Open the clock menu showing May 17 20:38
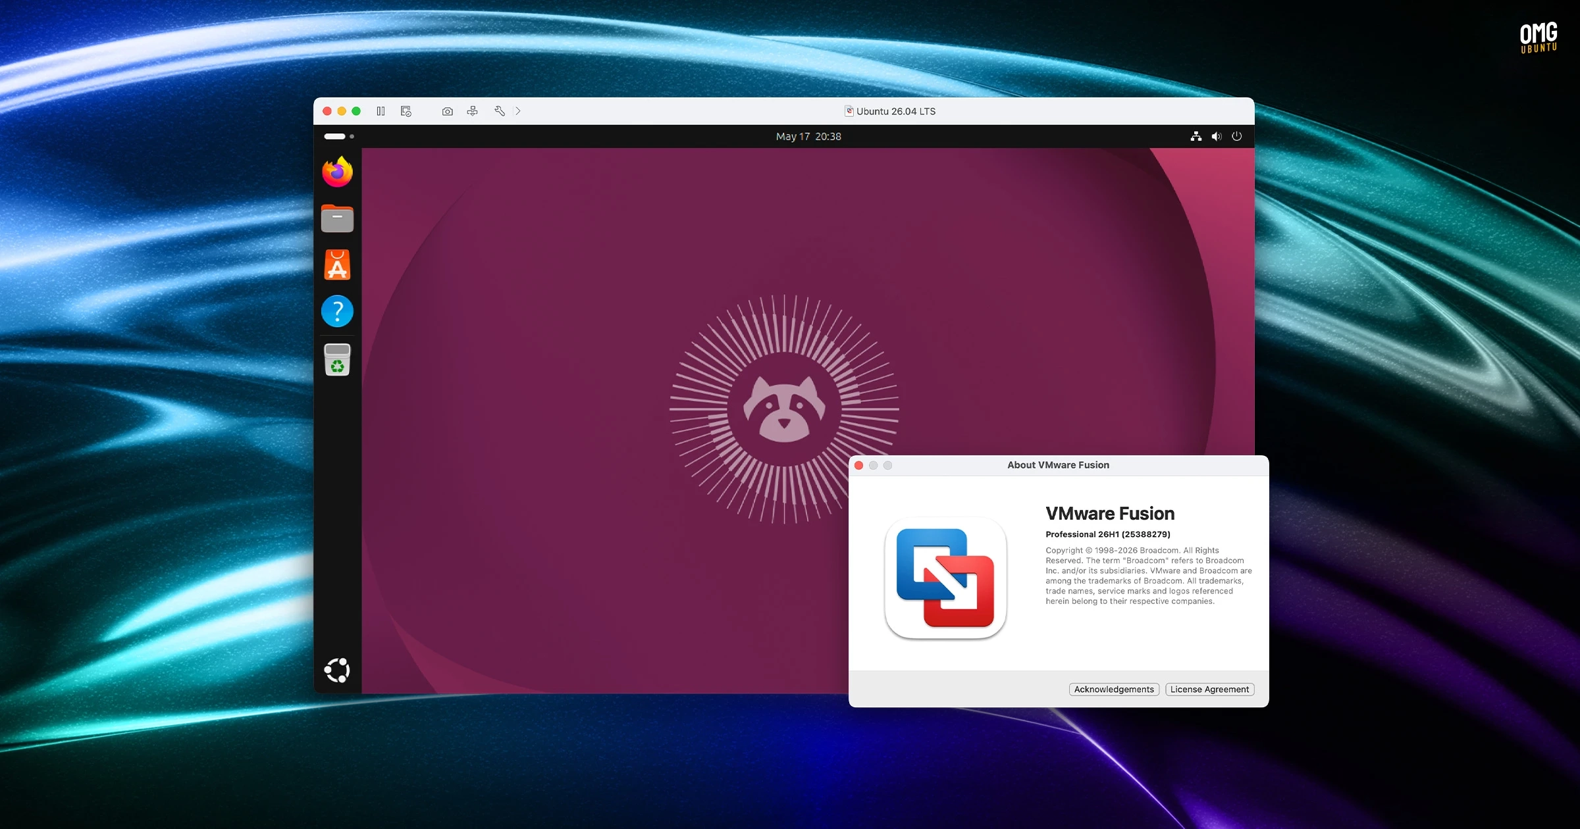The height and width of the screenshot is (829, 1580). 808,136
